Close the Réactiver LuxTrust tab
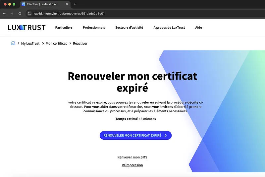265x177 pixels. tap(67, 4)
